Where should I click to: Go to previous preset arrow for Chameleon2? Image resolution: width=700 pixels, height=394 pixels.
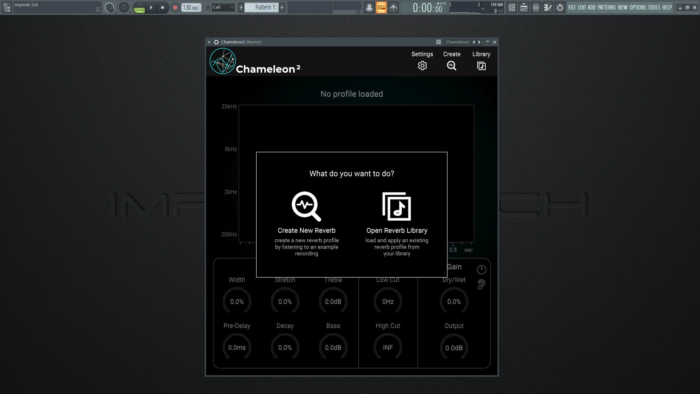pos(474,42)
